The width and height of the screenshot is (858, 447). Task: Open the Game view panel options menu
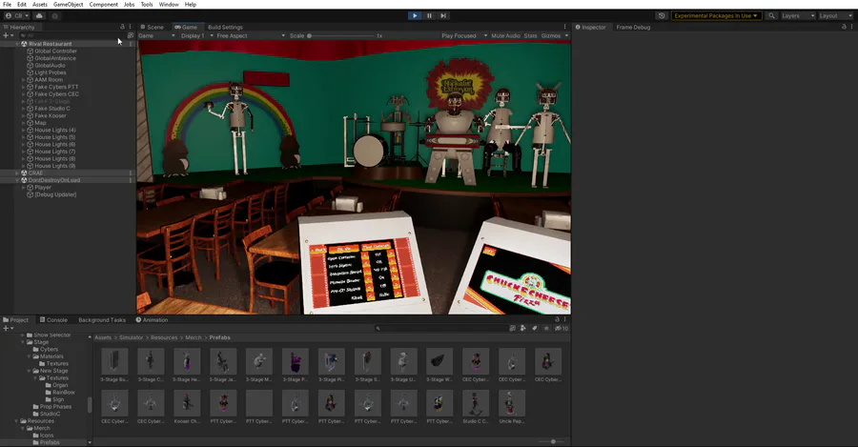pyautogui.click(x=564, y=27)
